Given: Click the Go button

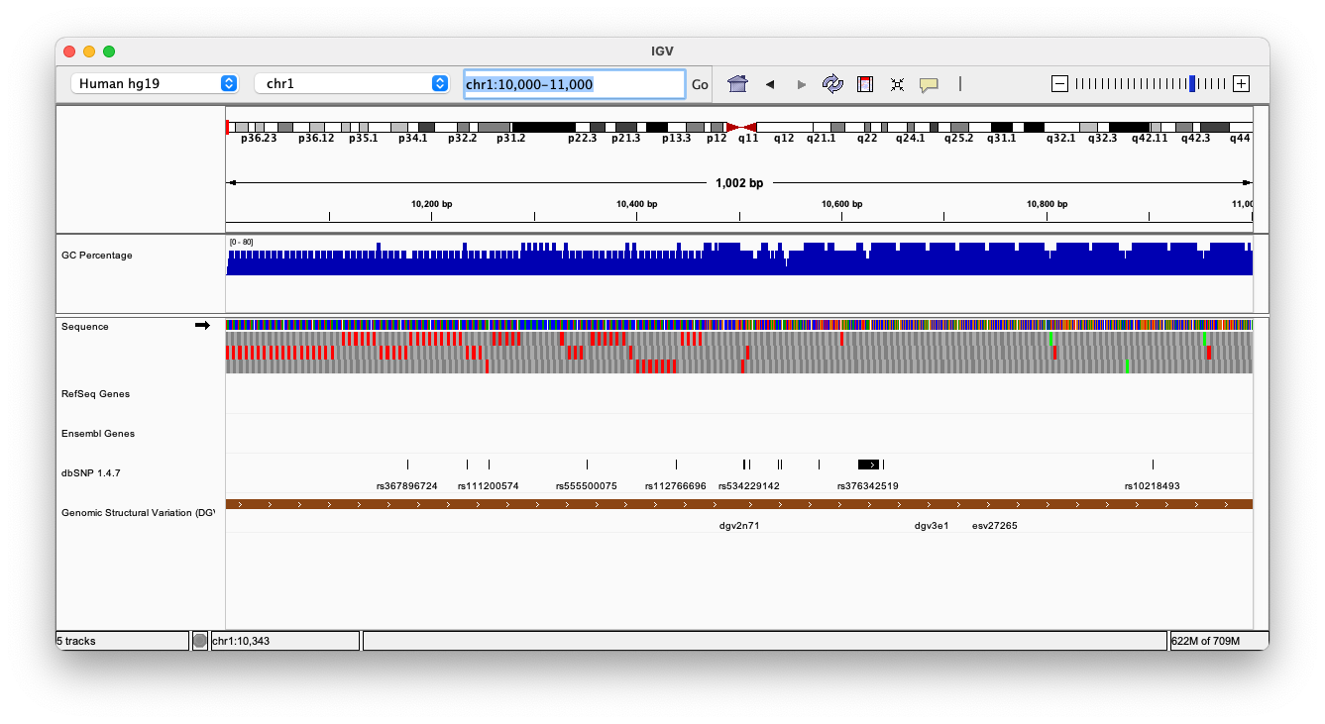Looking at the screenshot, I should pos(700,84).
